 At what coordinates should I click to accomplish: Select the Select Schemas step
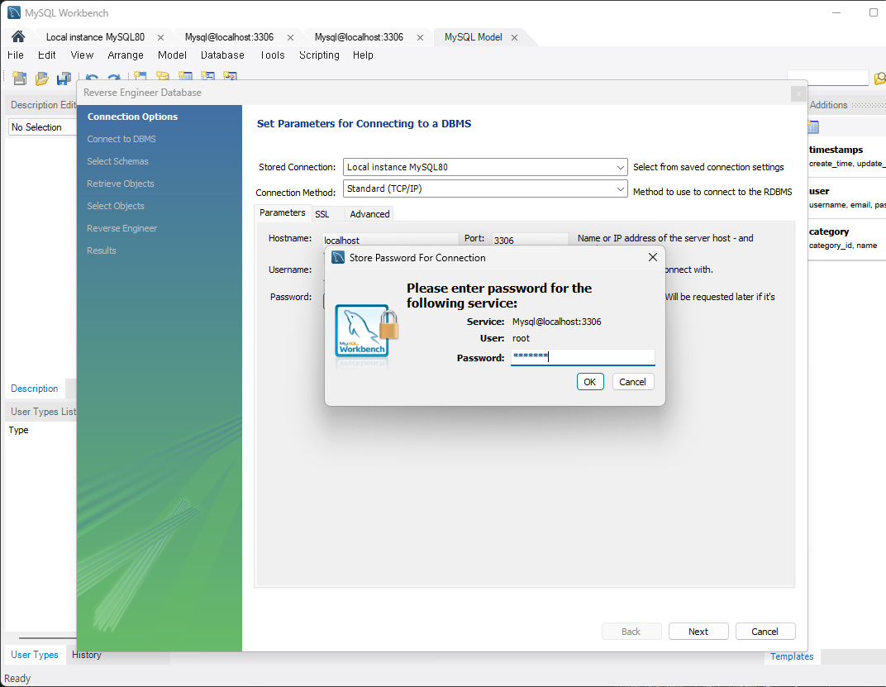[x=117, y=161]
